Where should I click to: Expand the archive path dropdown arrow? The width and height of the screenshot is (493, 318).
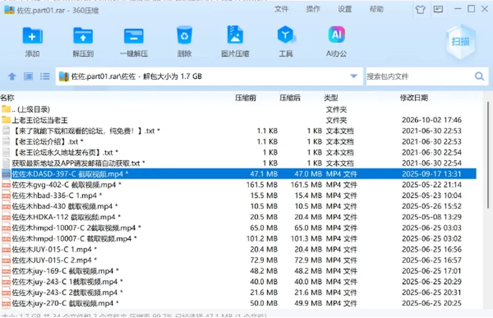(354, 76)
